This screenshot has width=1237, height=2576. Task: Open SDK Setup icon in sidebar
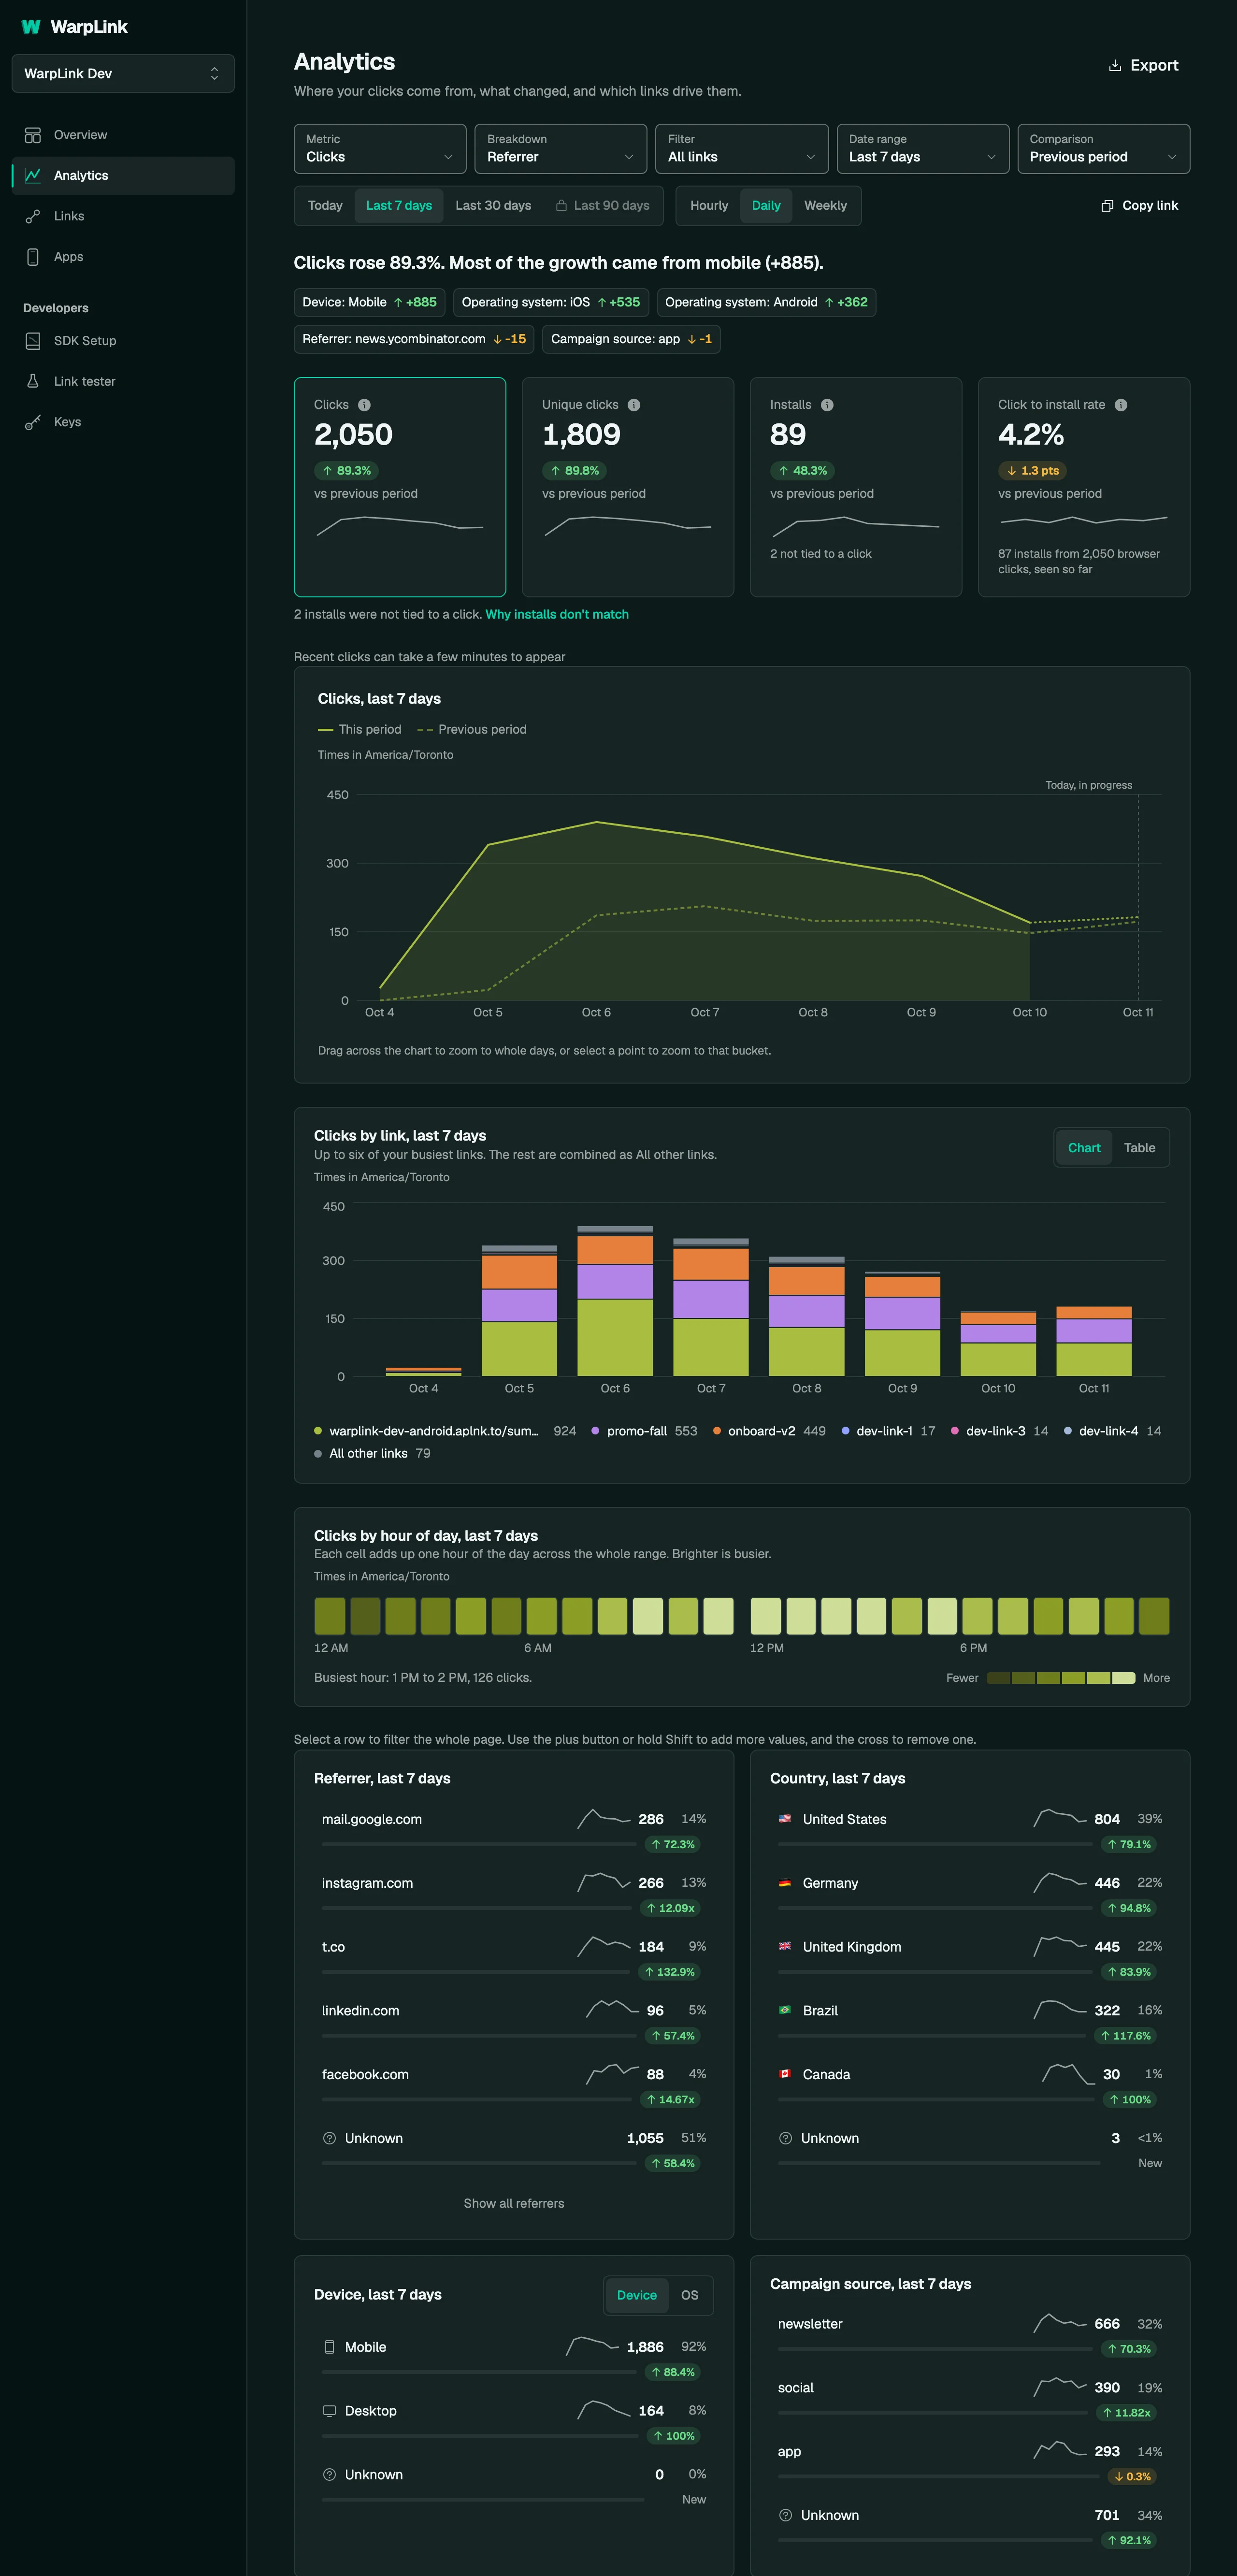tap(33, 341)
